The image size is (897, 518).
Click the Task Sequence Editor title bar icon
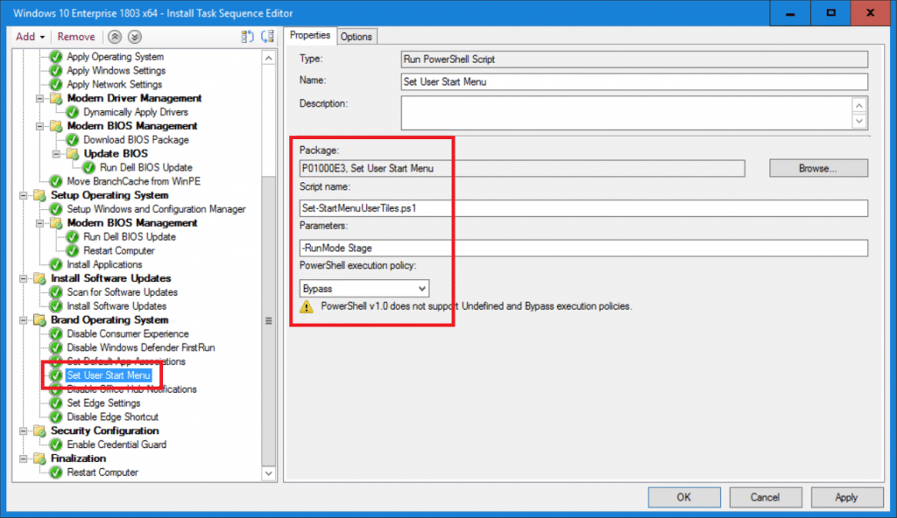9,13
